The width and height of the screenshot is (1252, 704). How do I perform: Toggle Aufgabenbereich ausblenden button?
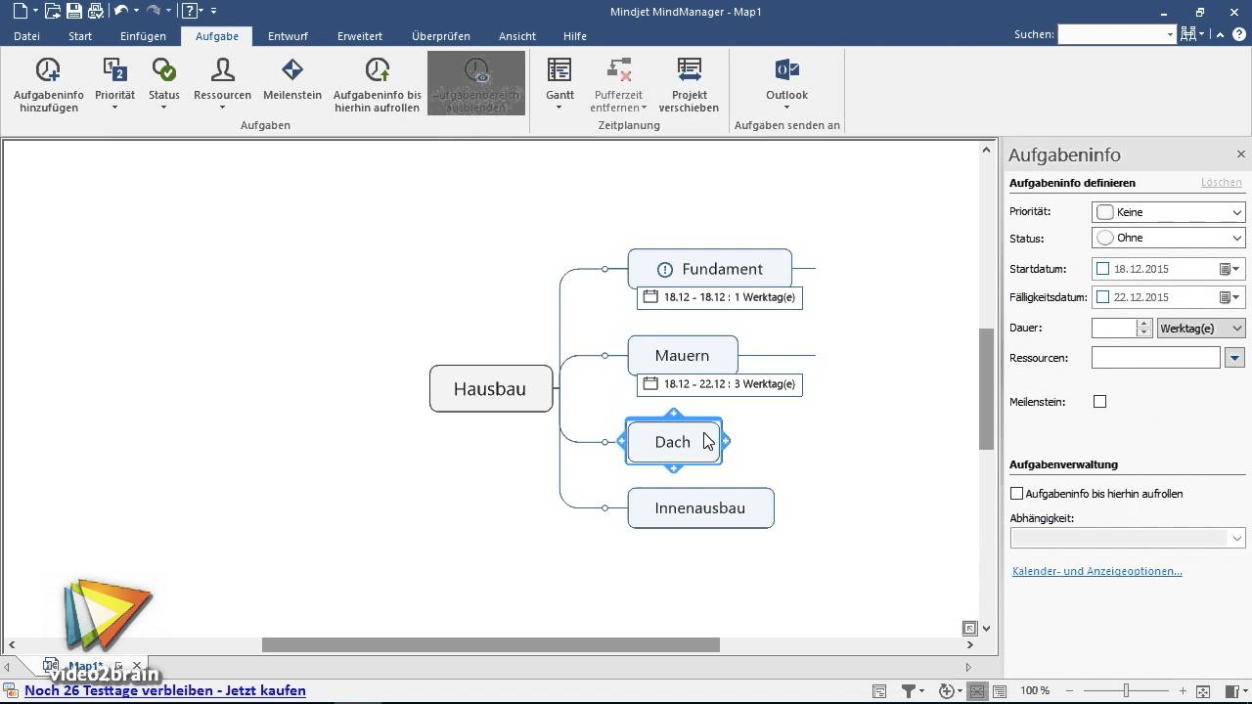click(x=476, y=84)
